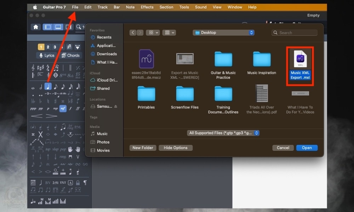
Task: Insert free text with TXT icon
Action: (x=63, y=183)
